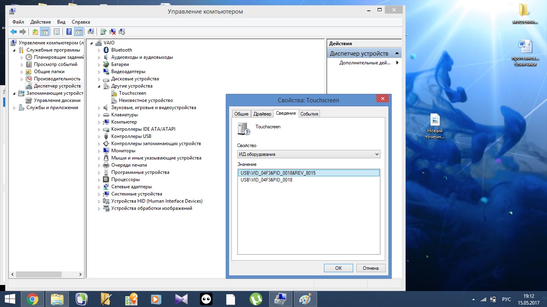Expand the Службы и приложения node
This screenshot has height=307, width=547.
(x=14, y=108)
